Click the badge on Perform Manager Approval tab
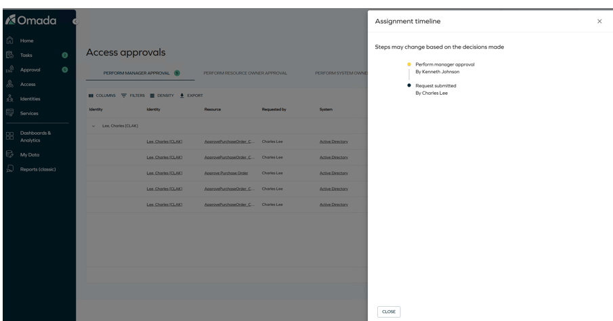Screen dimensions: 613x321 point(177,73)
